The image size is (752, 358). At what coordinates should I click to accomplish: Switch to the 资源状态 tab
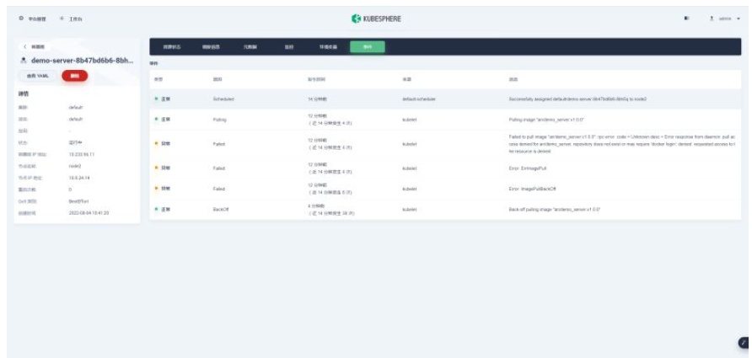coord(172,47)
